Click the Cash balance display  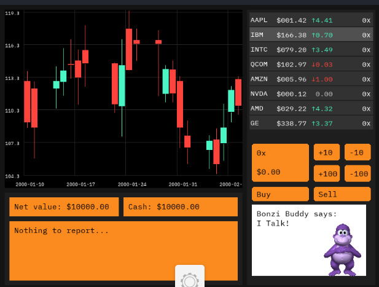(x=181, y=206)
